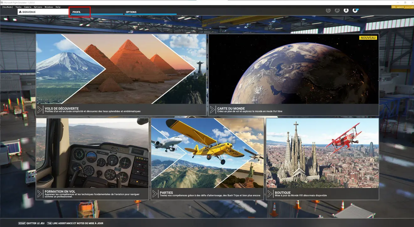The height and width of the screenshot is (227, 414).
Task: Click the arrow icon beside Formation en Vol
Action: (x=40, y=194)
